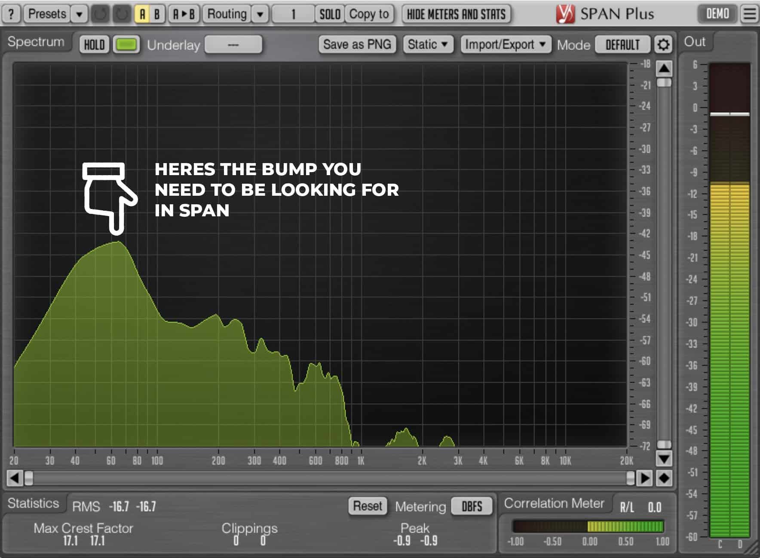Select the Correlation Meter tab
Screen dimensions: 760x558
pos(554,503)
